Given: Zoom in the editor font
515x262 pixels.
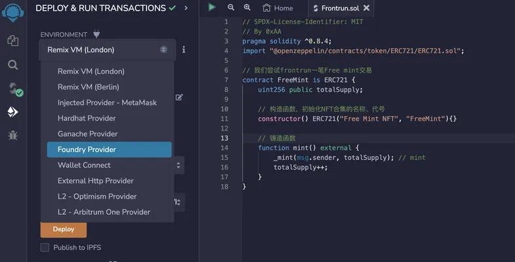Looking at the screenshot, I should tap(247, 7).
